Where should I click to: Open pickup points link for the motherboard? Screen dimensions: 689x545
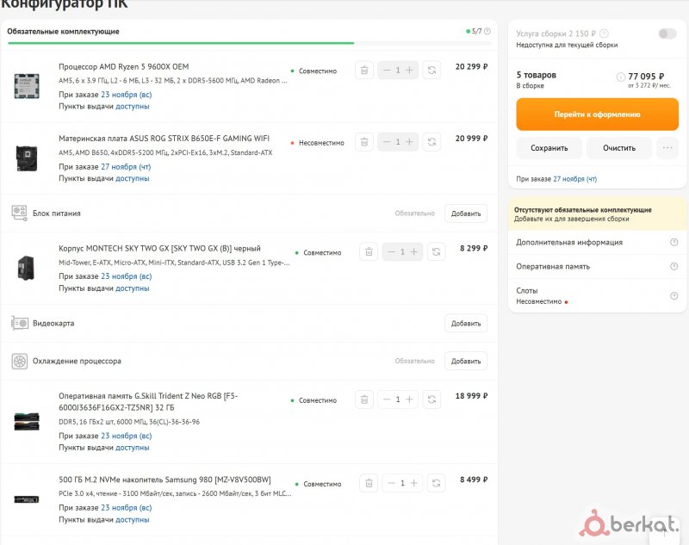tap(133, 178)
